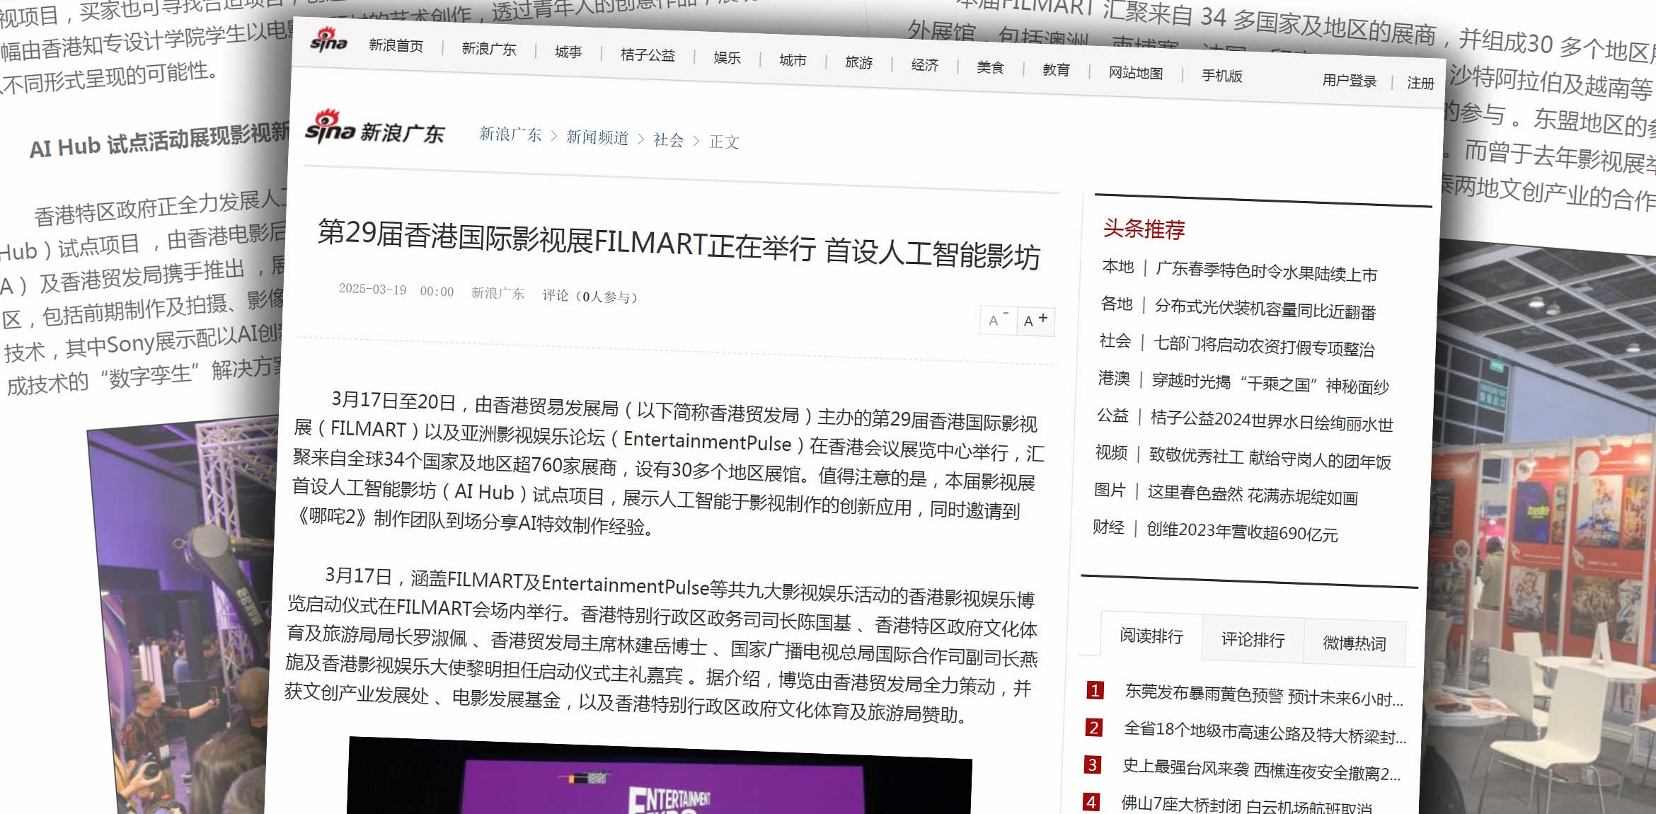
Task: Open headline 七部门将启动农资打假专项整治
Action: point(1263,346)
